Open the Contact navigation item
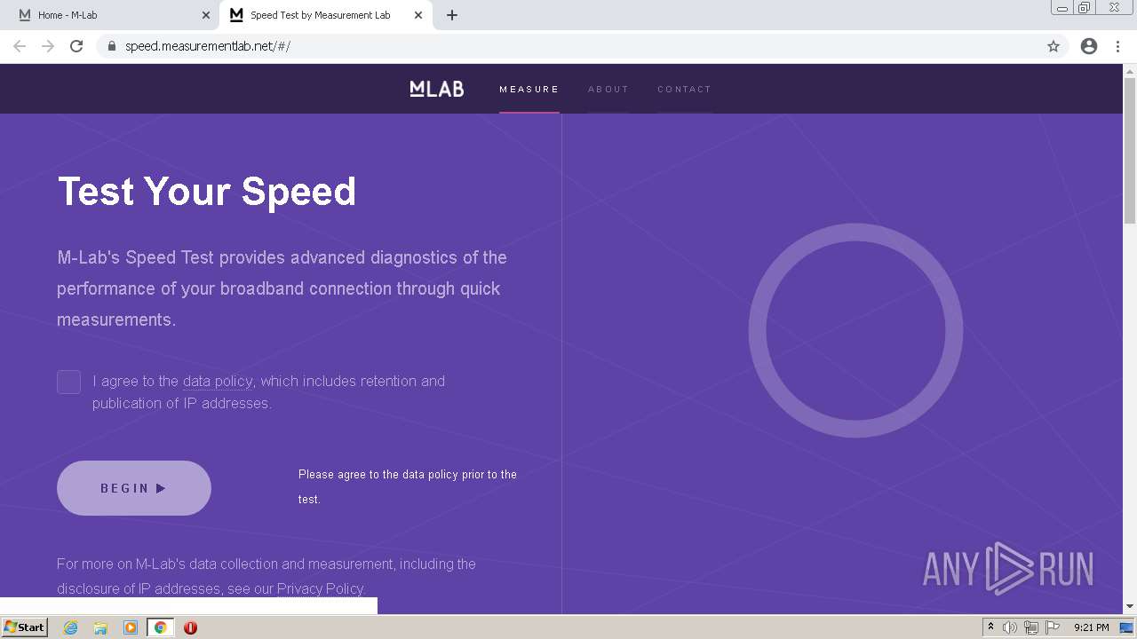The image size is (1137, 639). coord(685,89)
